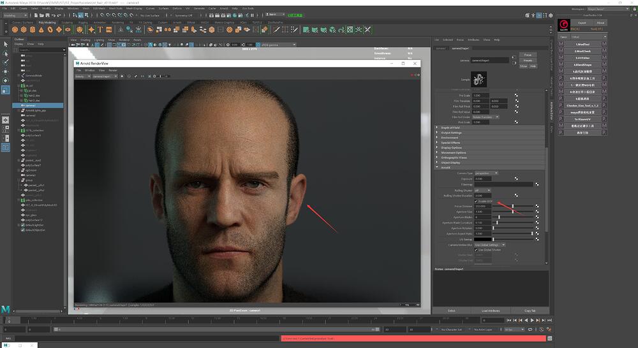Open the Mesh Tools menu
638x348 pixels.
click(115, 8)
